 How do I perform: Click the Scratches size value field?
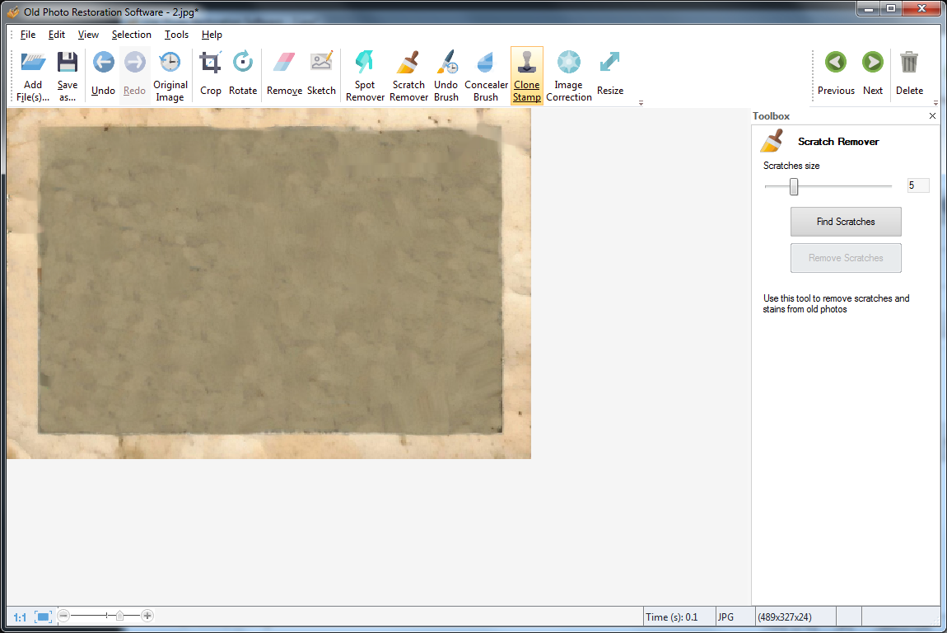tap(917, 185)
